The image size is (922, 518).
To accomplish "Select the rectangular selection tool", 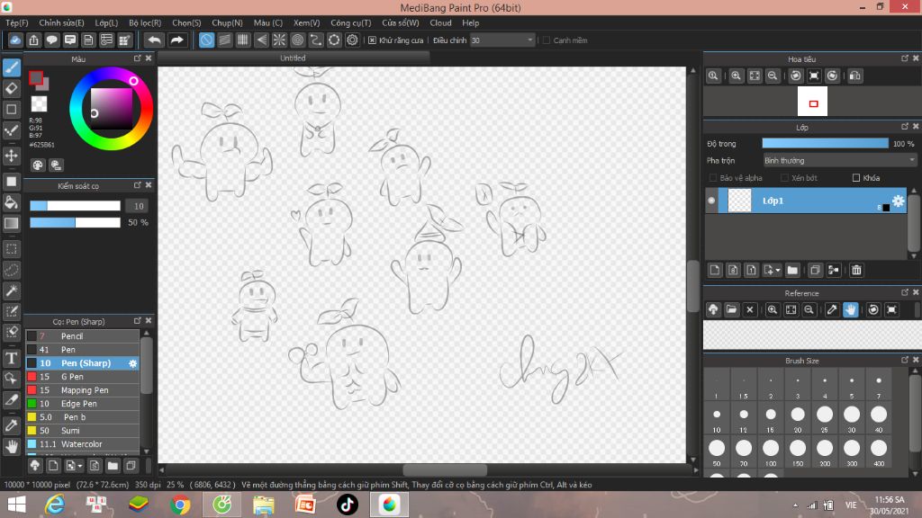I will click(x=12, y=249).
